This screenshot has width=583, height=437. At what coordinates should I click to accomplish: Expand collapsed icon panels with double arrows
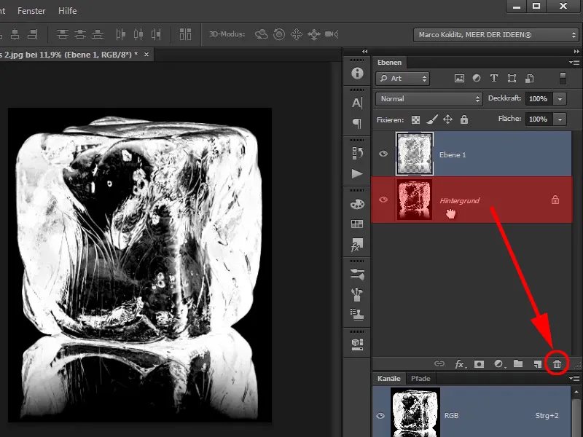click(x=364, y=52)
